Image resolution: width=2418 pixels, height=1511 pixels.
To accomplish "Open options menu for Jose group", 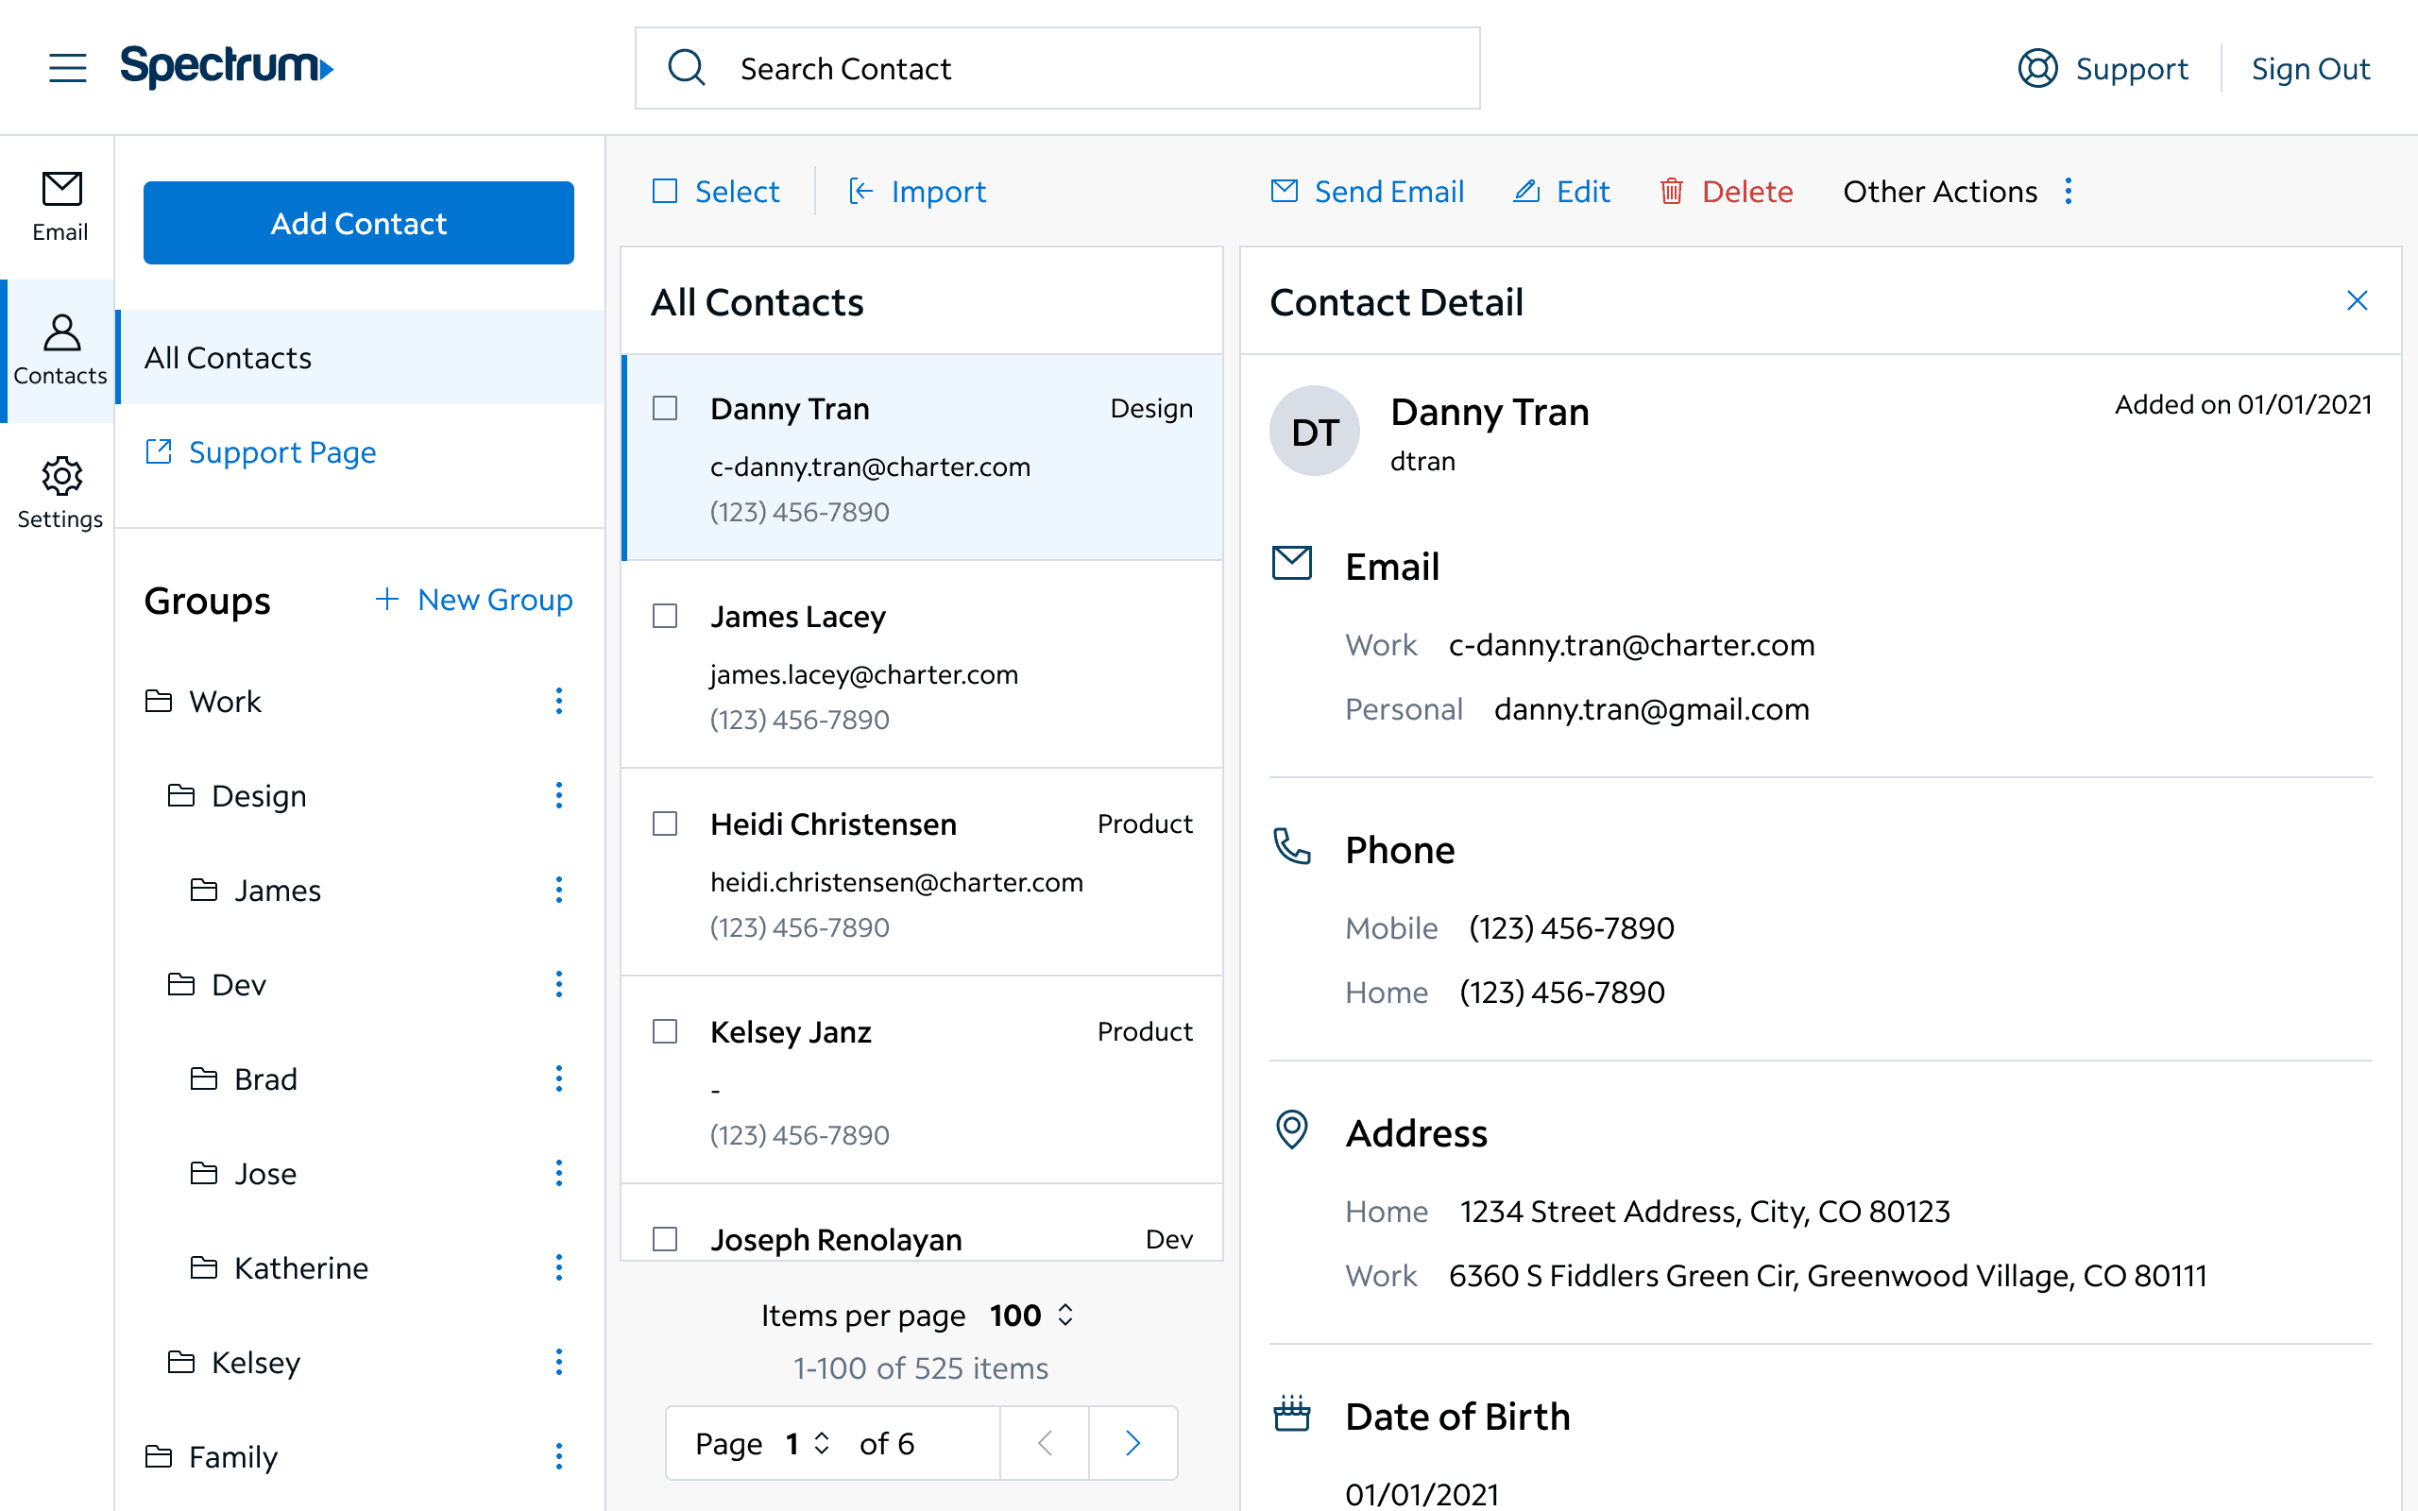I will (x=558, y=1173).
